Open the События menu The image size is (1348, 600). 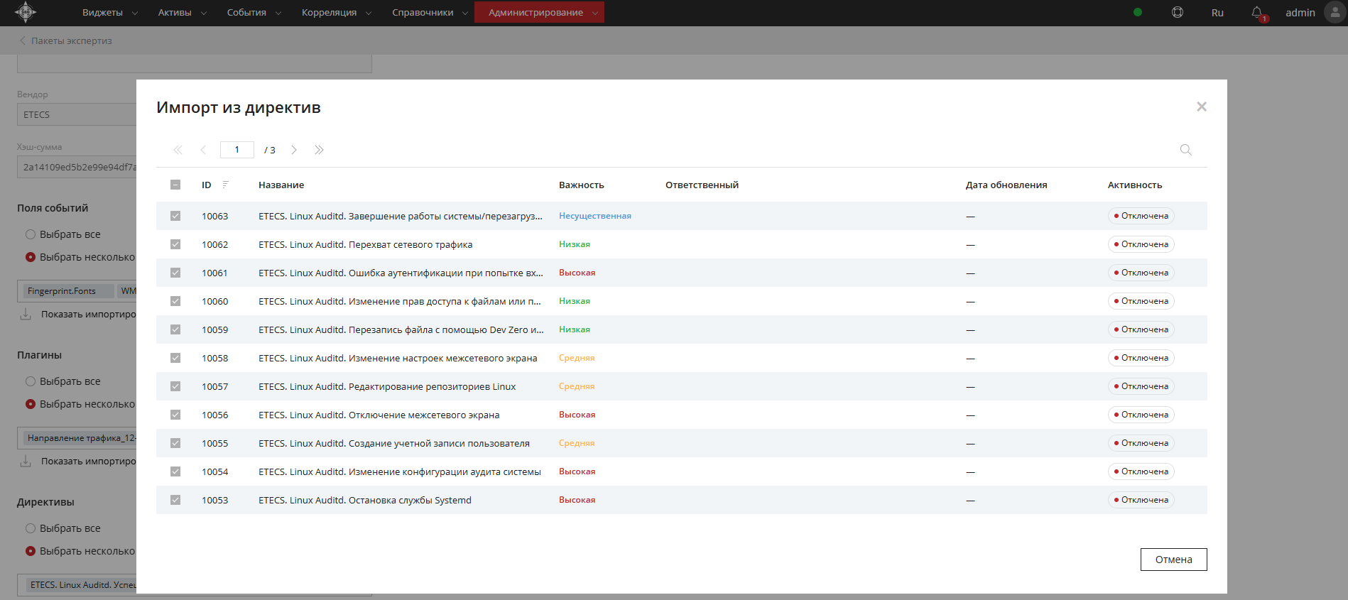[x=254, y=13]
